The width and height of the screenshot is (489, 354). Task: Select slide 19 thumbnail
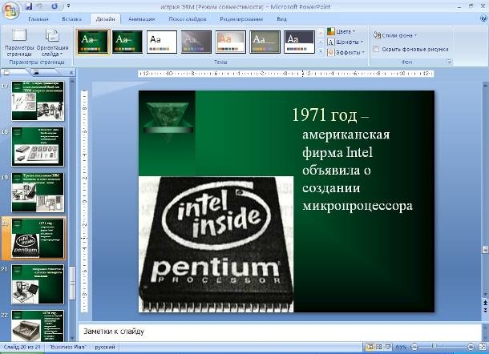pos(38,192)
